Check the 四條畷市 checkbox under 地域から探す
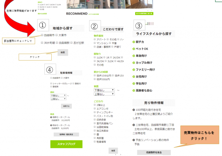Screen dimensions: 222x156 point(42,35)
